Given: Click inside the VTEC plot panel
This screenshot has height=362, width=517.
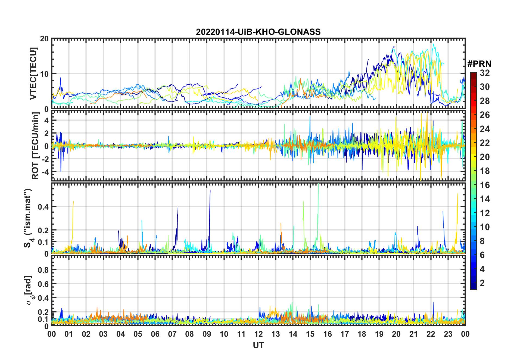Looking at the screenshot, I should pyautogui.click(x=258, y=73).
